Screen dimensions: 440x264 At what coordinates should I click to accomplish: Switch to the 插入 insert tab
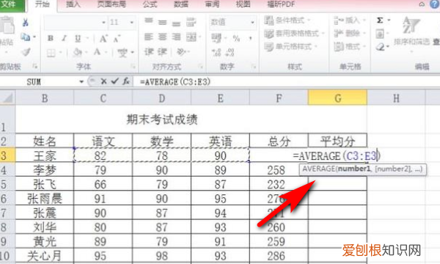pos(73,4)
